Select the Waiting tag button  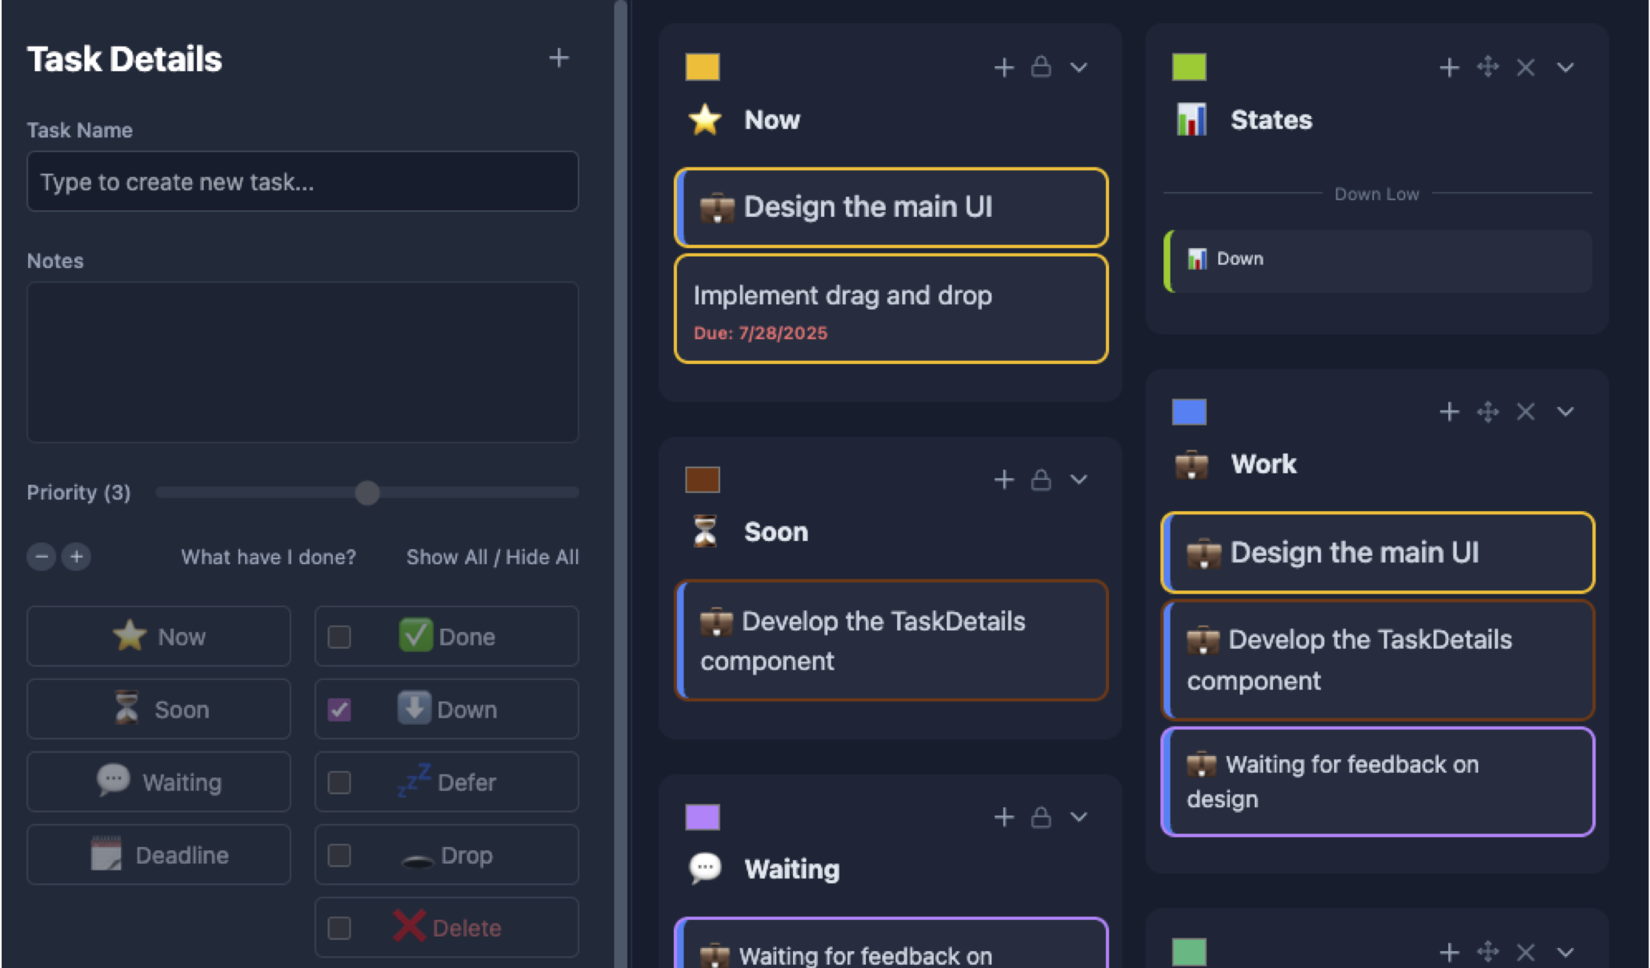tap(158, 782)
